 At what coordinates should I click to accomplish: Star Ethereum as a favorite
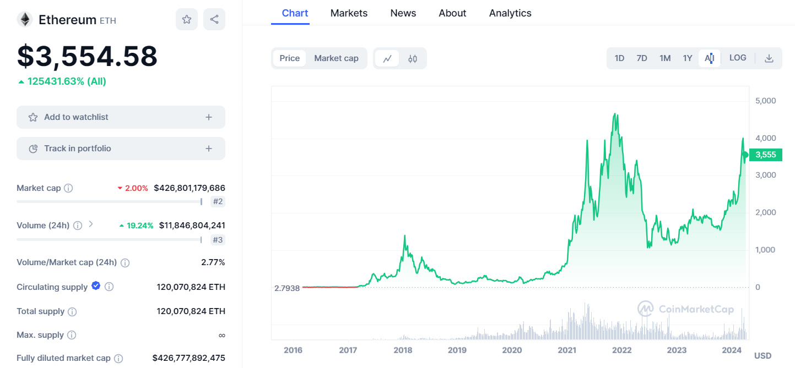[187, 20]
